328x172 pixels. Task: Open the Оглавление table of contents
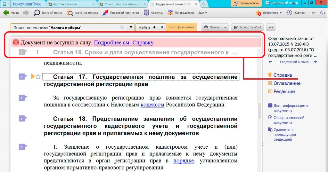click(x=284, y=83)
